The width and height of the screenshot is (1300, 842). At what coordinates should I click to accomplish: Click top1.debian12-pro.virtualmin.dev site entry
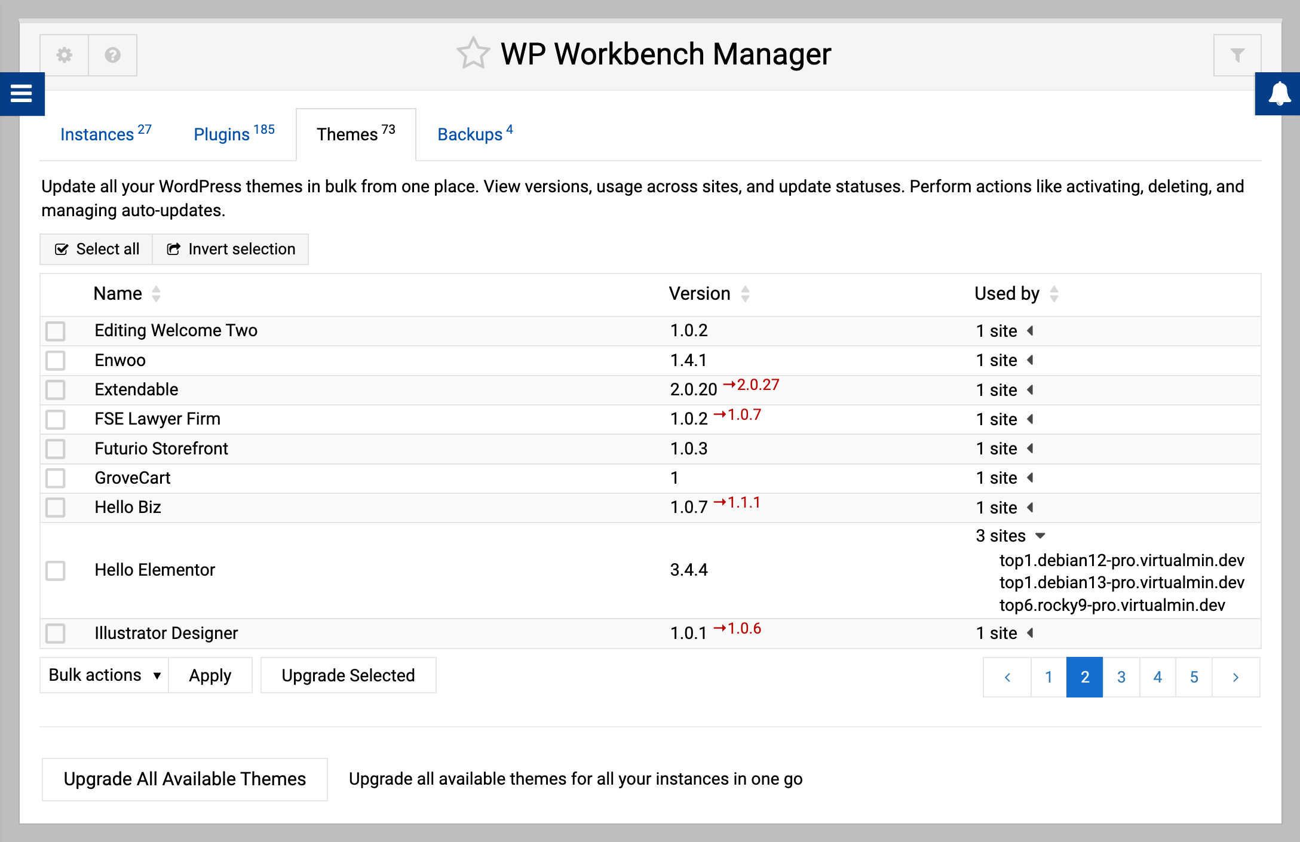[x=1121, y=560]
